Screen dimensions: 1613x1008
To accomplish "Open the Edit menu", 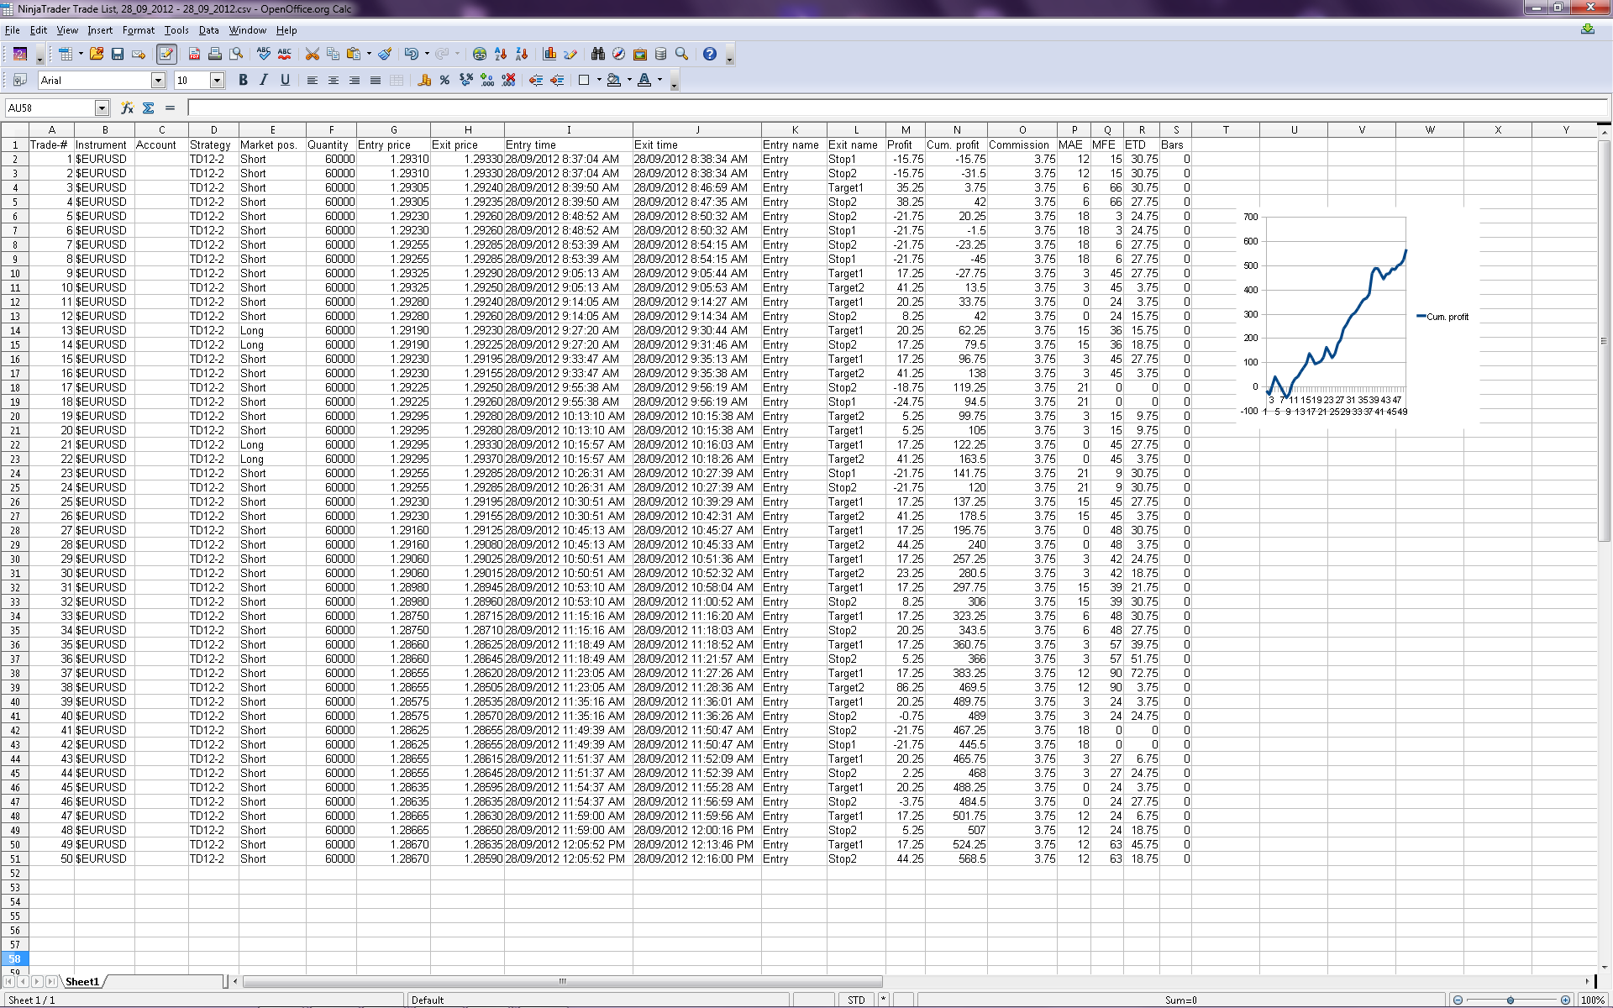I will click(x=39, y=30).
